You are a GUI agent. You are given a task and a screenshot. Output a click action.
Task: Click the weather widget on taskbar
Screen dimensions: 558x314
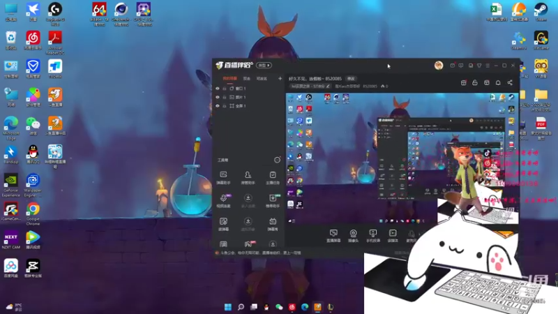[x=14, y=307]
